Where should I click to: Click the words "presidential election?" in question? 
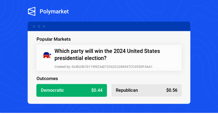(x=80, y=58)
